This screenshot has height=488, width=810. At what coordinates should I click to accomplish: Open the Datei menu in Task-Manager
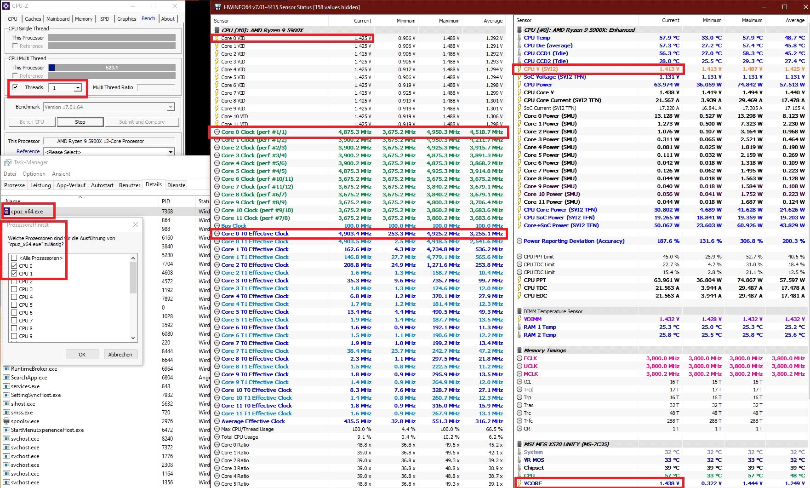click(x=10, y=174)
